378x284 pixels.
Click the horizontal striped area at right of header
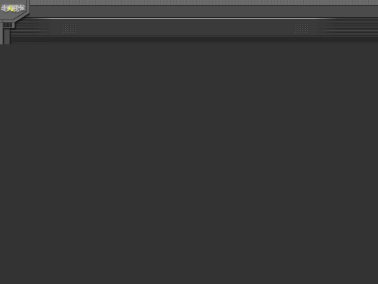click(x=347, y=27)
